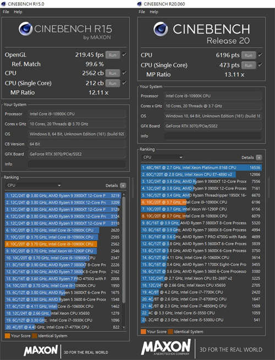Open File menu in Cinebench R20 window
The width and height of the screenshot is (275, 360).
point(142,12)
